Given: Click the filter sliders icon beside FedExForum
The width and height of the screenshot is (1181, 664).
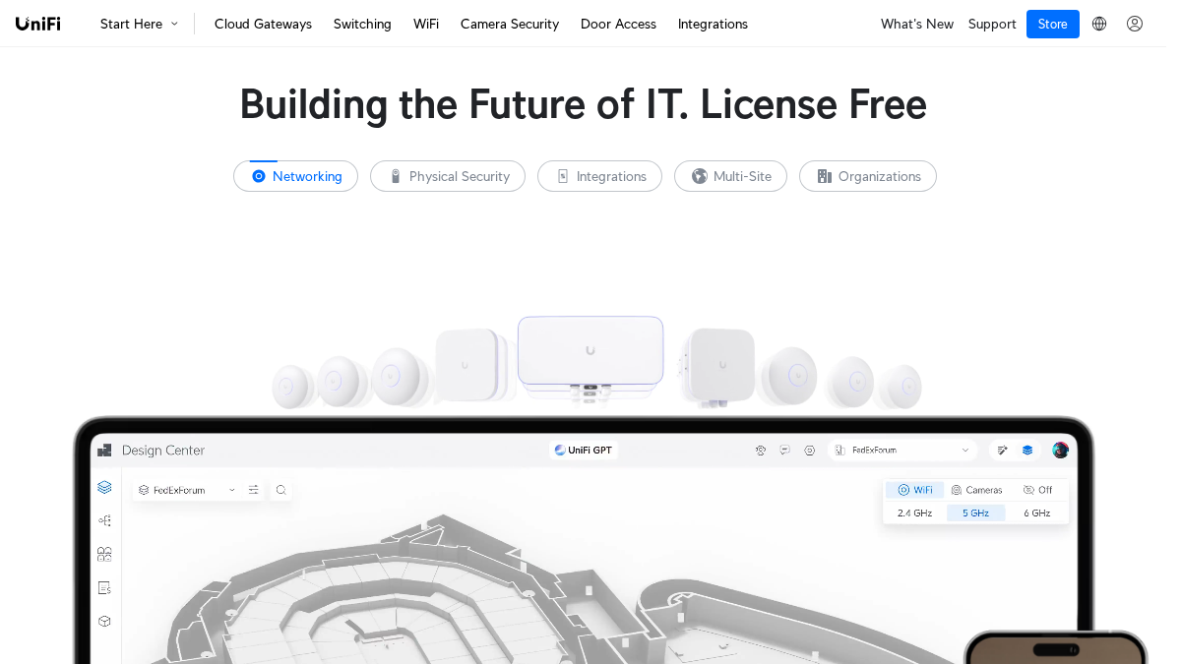Looking at the screenshot, I should (254, 489).
